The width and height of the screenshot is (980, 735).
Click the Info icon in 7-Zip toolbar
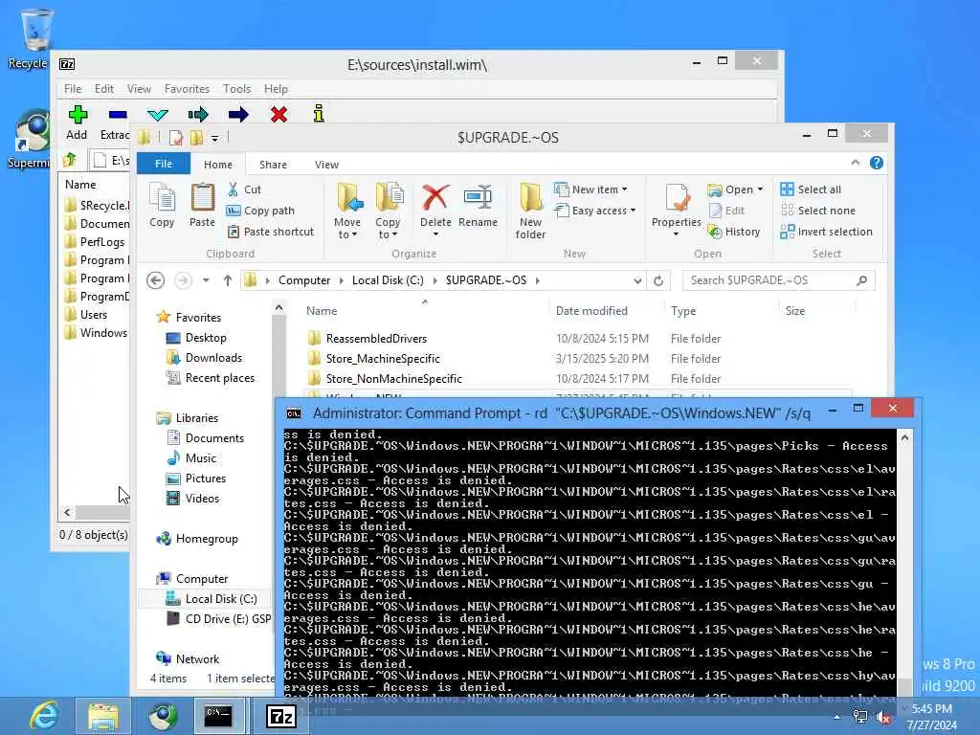319,114
